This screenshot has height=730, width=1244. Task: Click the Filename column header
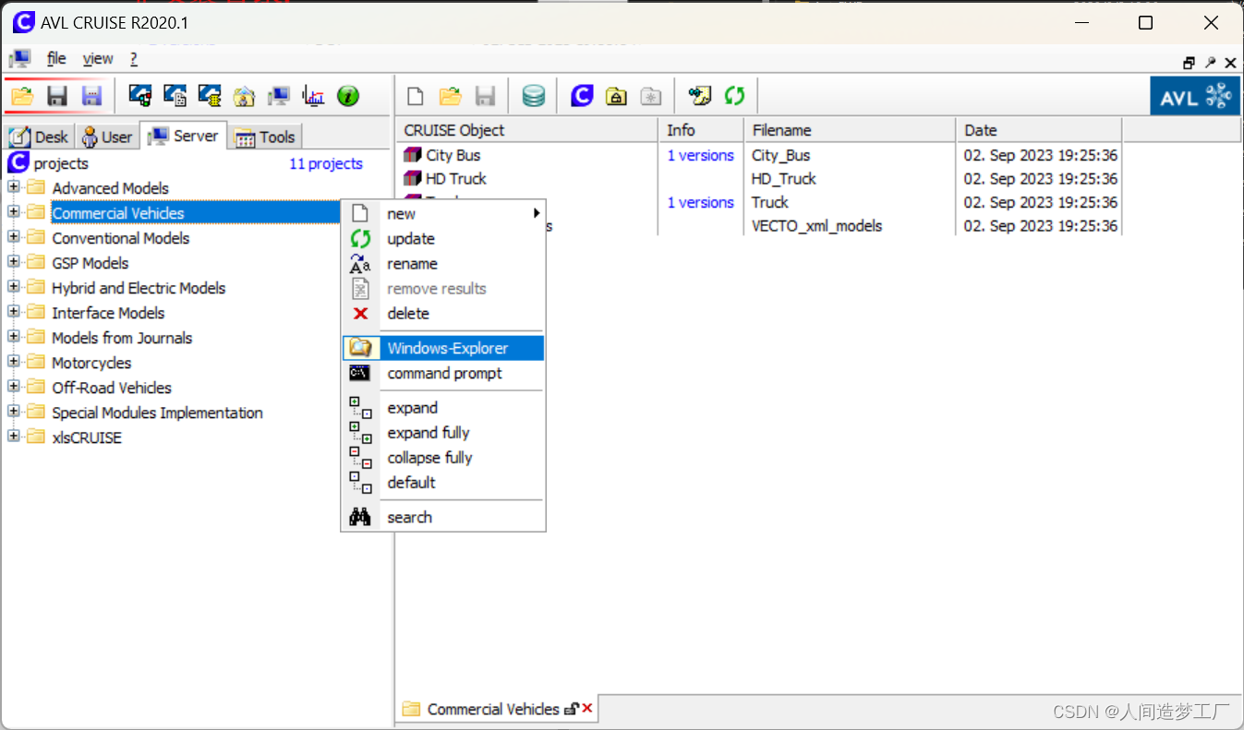850,130
